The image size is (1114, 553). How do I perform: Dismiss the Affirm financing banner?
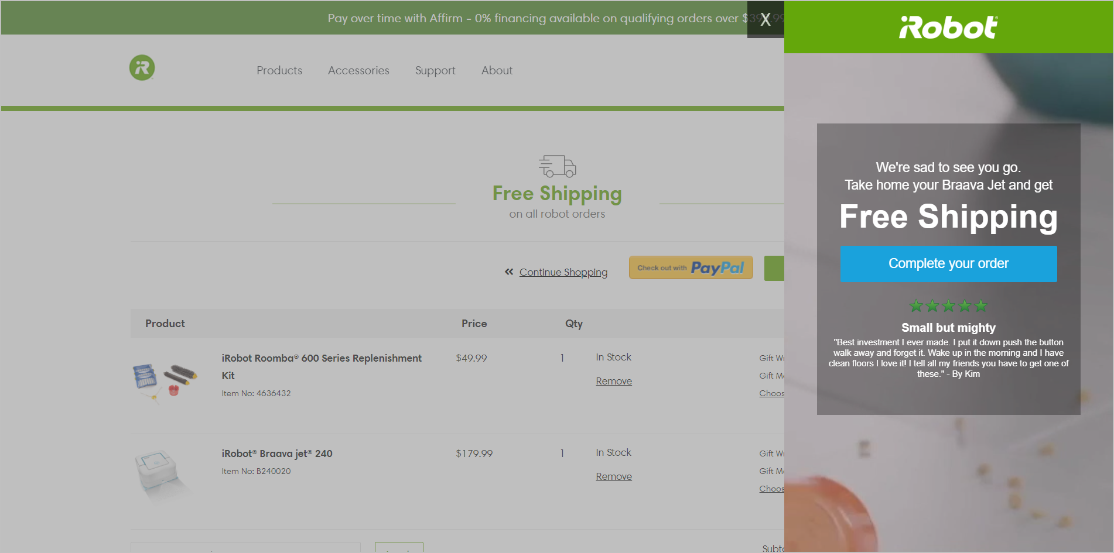765,19
